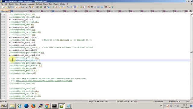Click the Zoom Out toolbar icon

pos(56,7)
